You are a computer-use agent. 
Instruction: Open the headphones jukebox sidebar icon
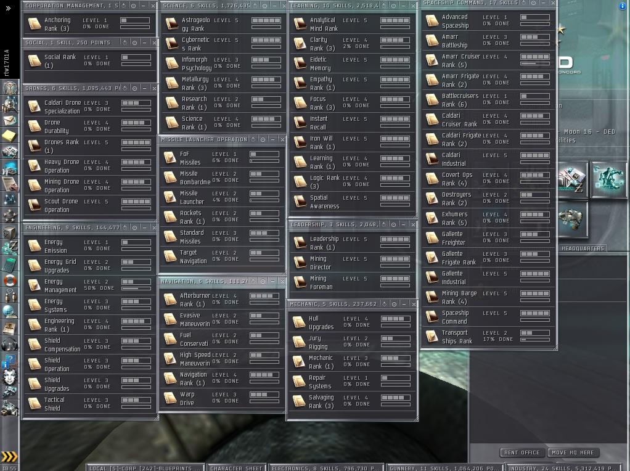[x=10, y=344]
